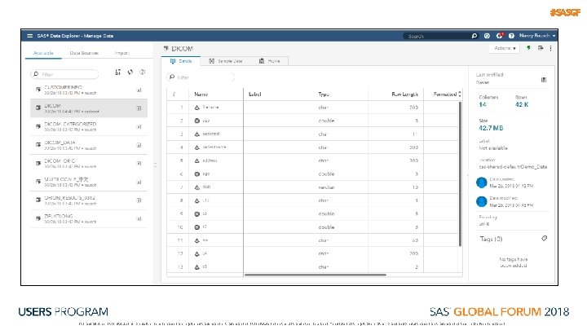Click the details icon on DICOM_CATEGORIZED row

click(x=139, y=127)
